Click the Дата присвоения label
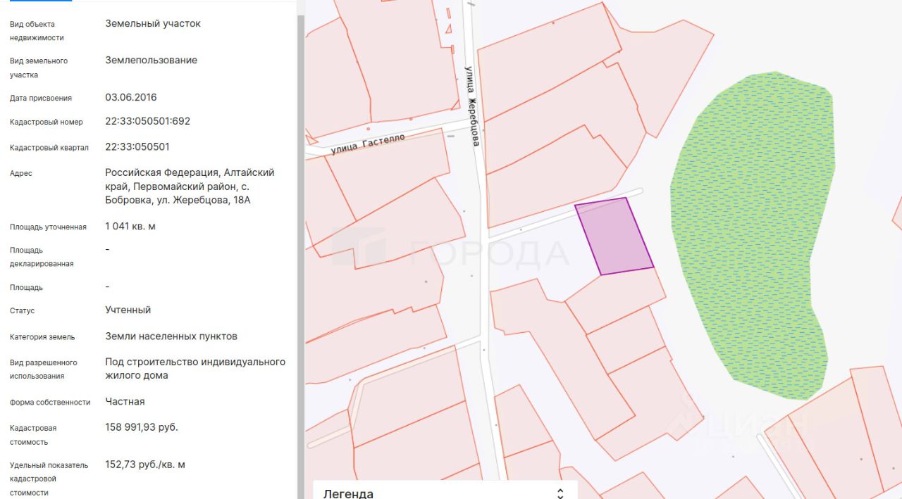 click(41, 99)
